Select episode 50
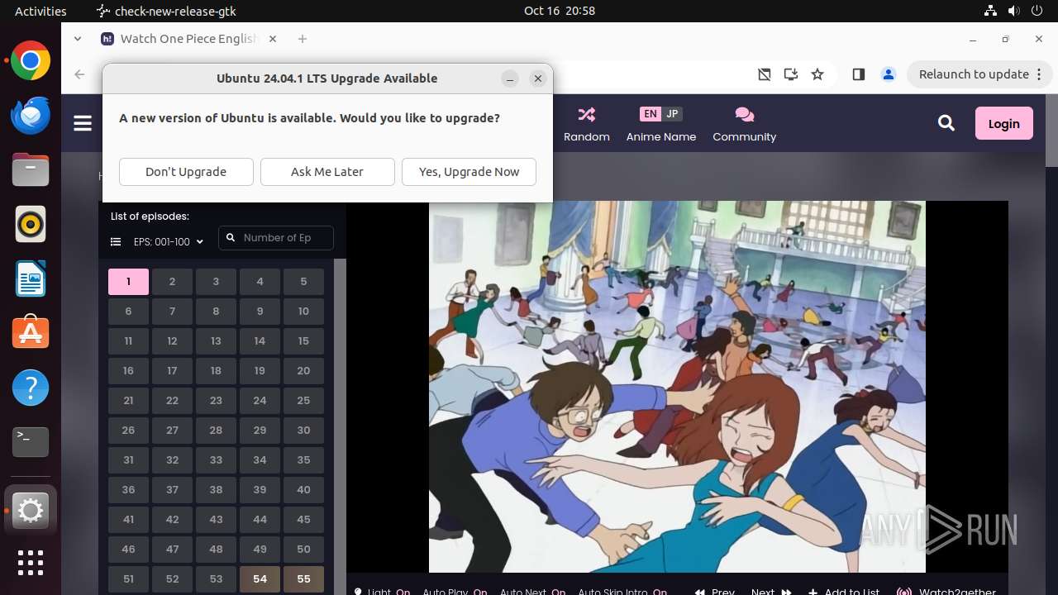The image size is (1058, 595). (303, 550)
